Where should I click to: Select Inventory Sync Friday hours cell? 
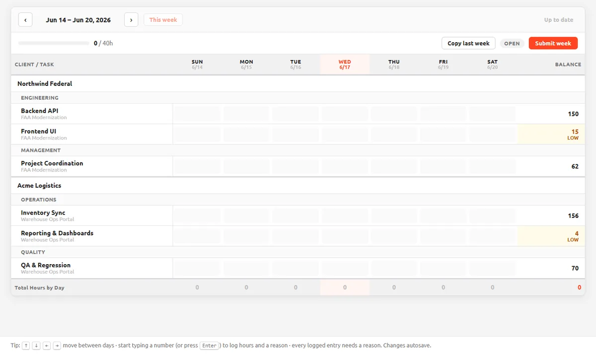coord(443,215)
